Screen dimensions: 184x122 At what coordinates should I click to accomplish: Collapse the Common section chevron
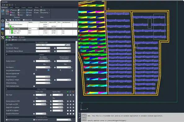point(7,55)
